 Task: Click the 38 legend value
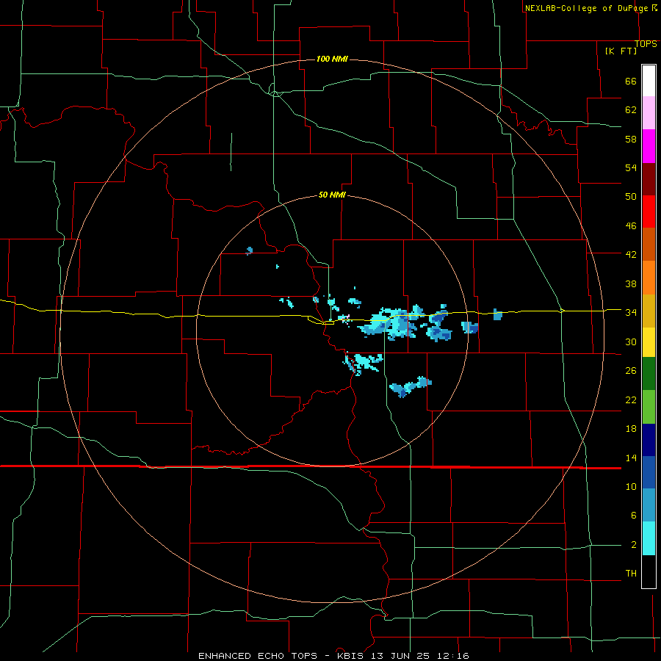(x=631, y=283)
